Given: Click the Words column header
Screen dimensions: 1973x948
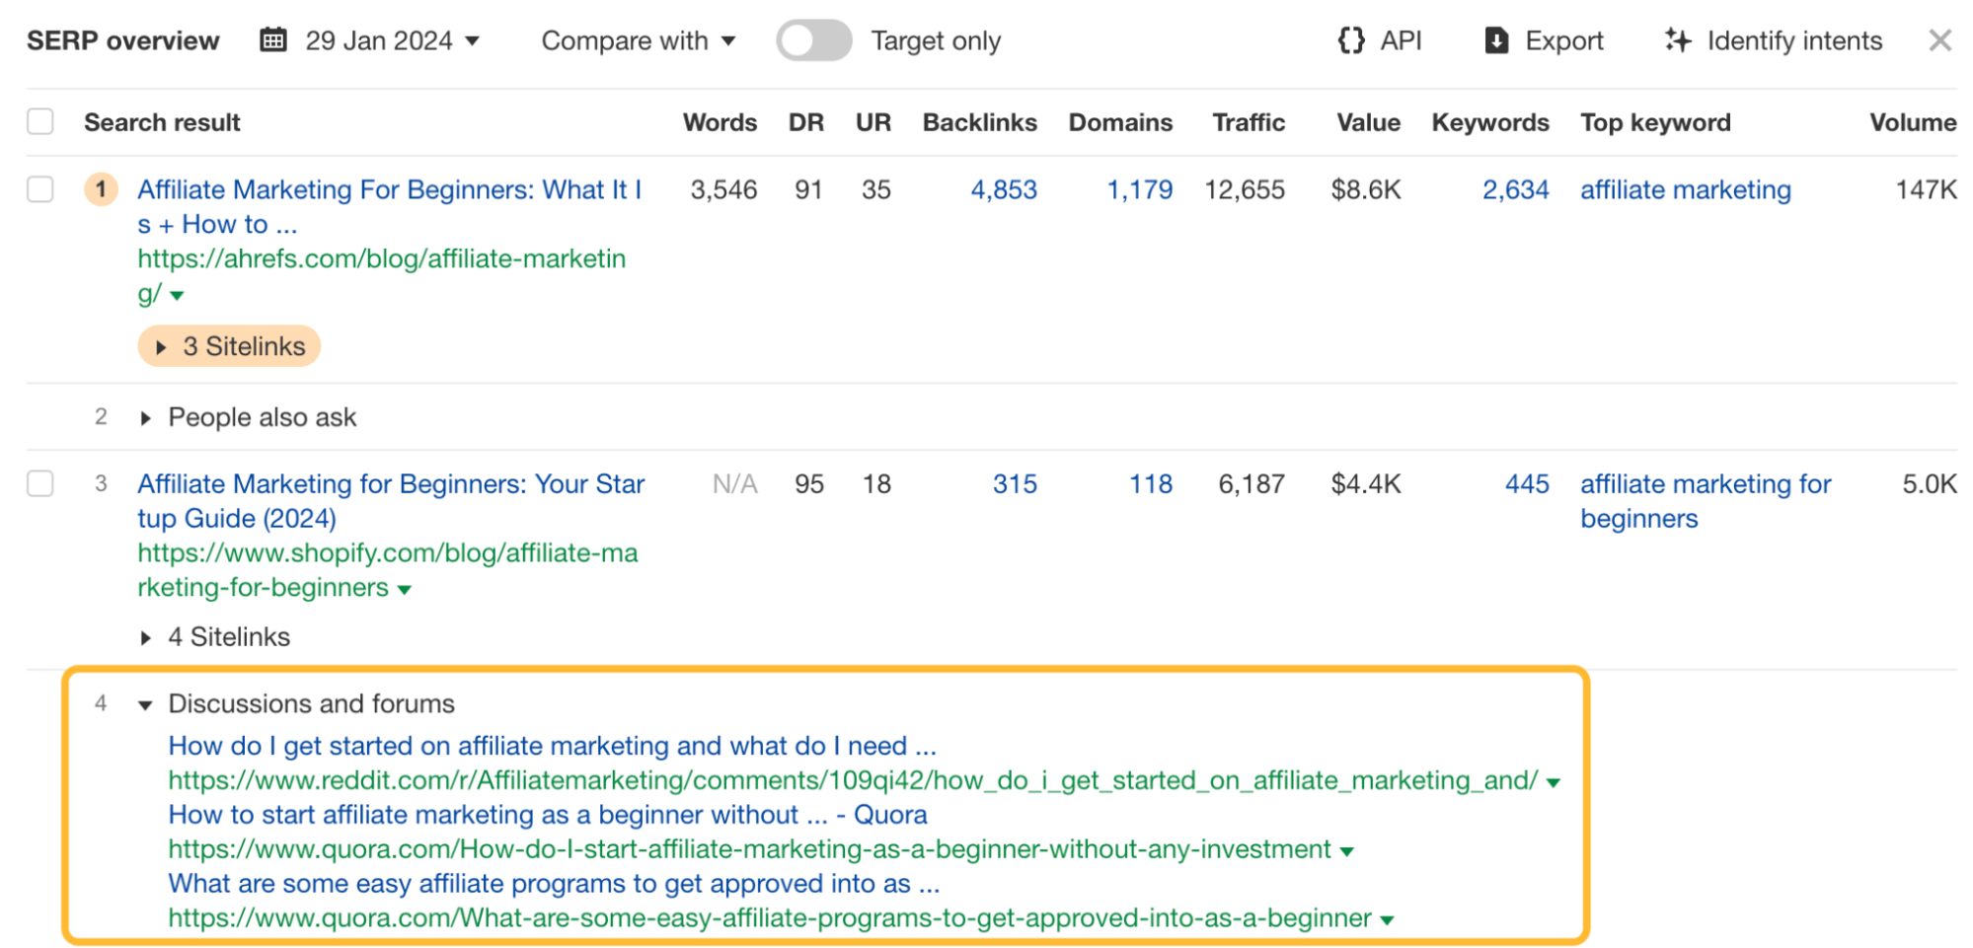Looking at the screenshot, I should pos(720,121).
